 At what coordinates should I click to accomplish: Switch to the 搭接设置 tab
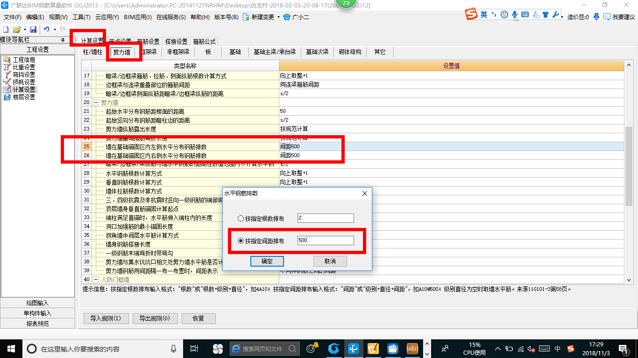tap(176, 41)
